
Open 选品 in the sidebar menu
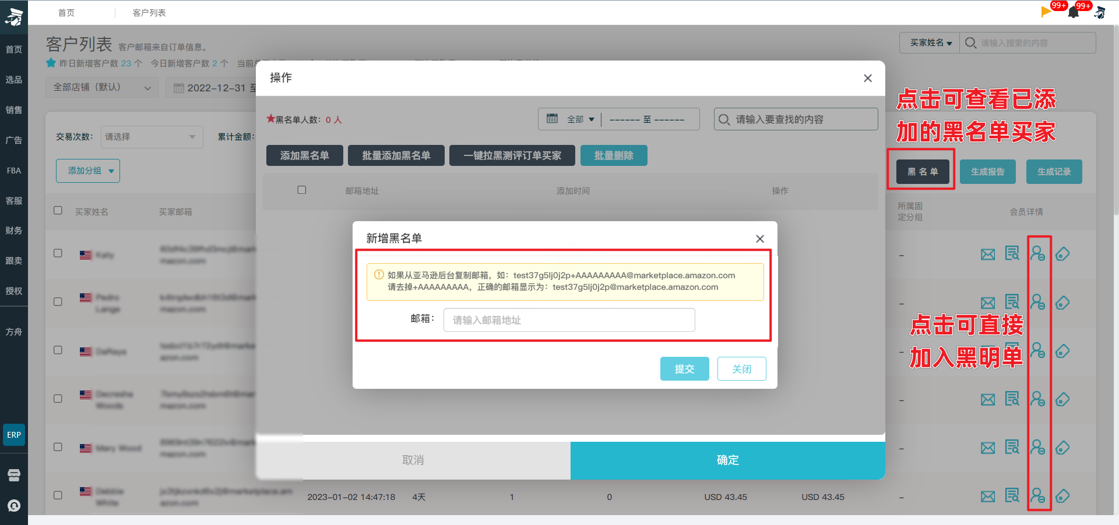coord(14,80)
